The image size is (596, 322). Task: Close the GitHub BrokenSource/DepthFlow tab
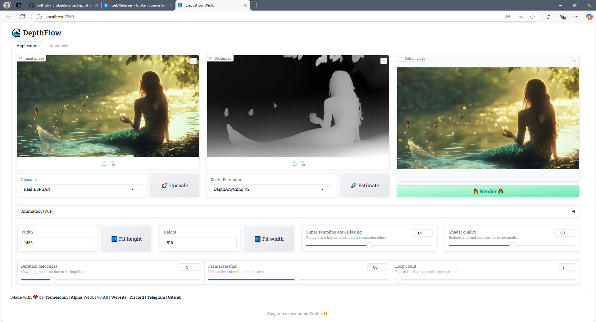97,5
